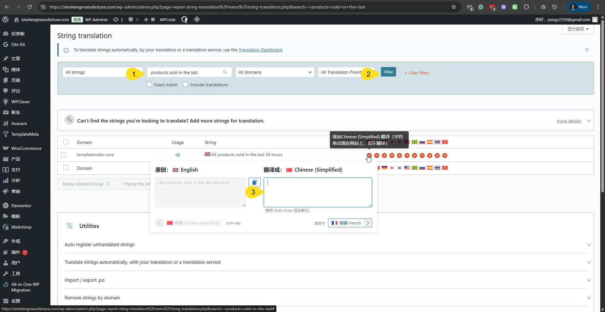
Task: Open the green K extension icon
Action: (x=515, y=7)
